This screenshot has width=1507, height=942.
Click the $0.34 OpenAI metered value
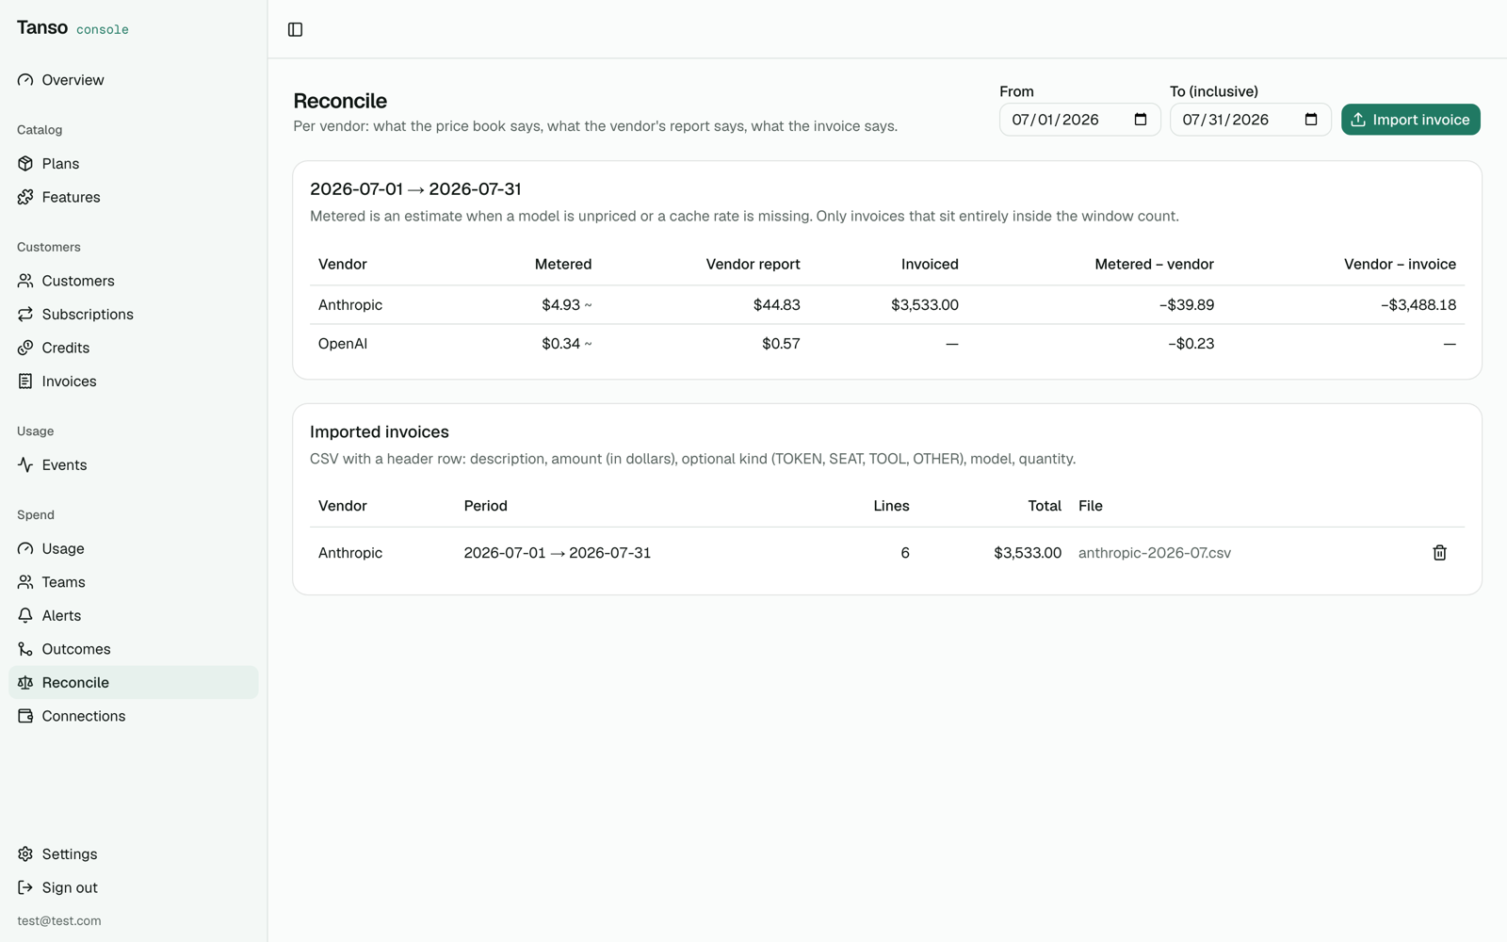tap(567, 344)
